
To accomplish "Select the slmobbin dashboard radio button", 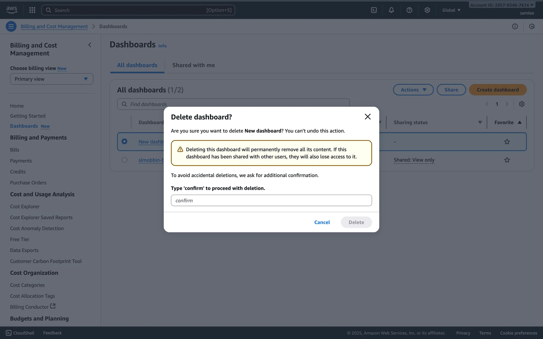I will (124, 160).
